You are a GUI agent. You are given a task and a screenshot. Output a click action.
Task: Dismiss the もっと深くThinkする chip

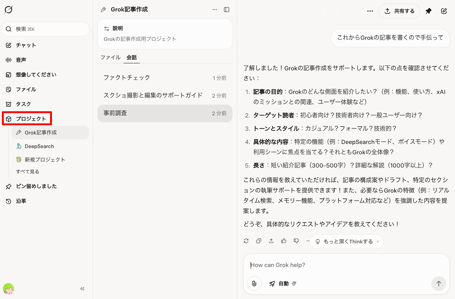[x=378, y=241]
